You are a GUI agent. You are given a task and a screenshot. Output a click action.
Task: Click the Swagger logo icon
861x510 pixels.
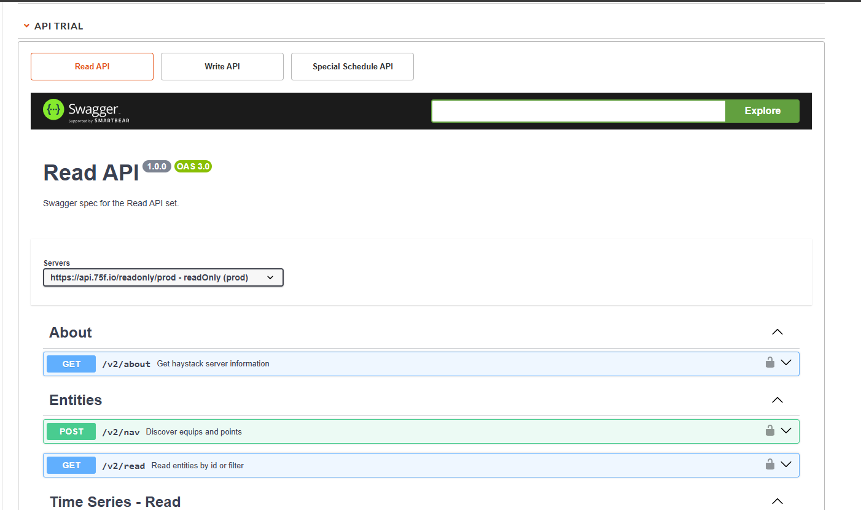53,110
